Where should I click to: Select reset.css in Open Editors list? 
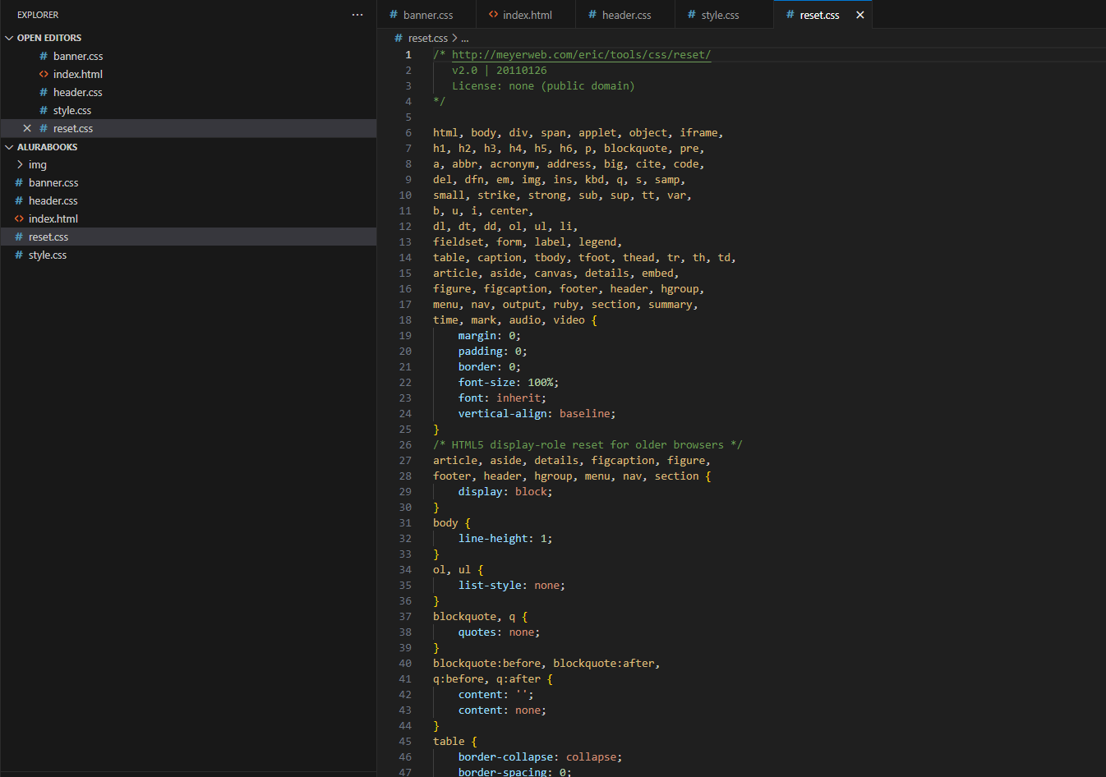pos(188,128)
